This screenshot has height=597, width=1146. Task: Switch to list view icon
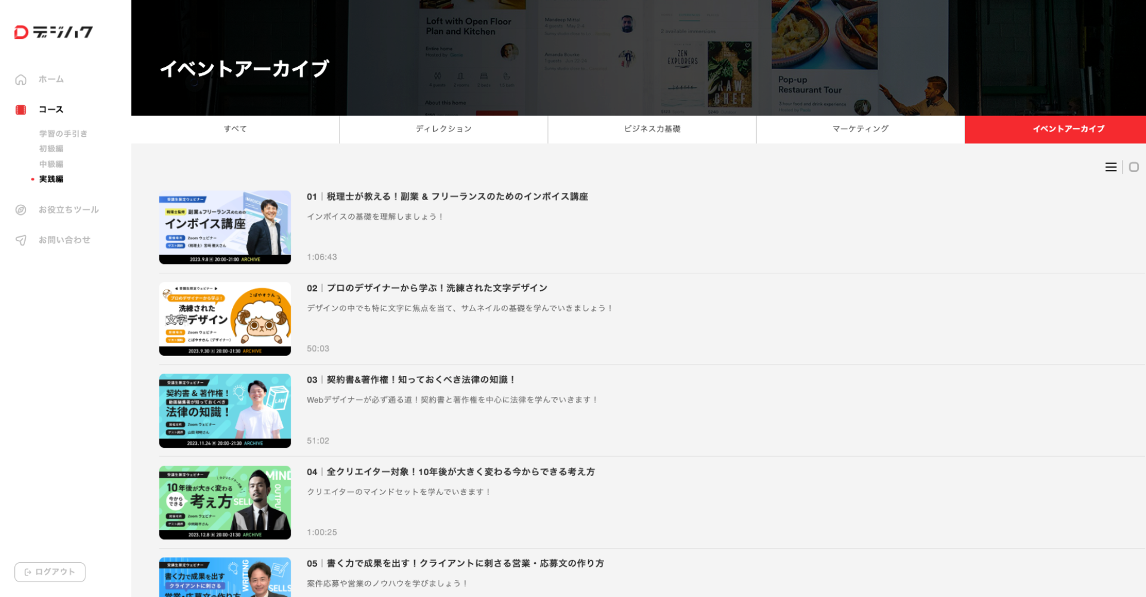1111,167
